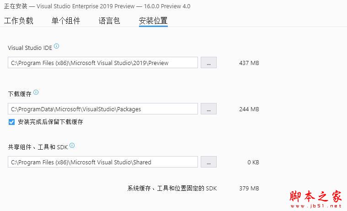This screenshot has width=347, height=211.
Task: Go to the 安装位置 tab
Action: tap(153, 21)
